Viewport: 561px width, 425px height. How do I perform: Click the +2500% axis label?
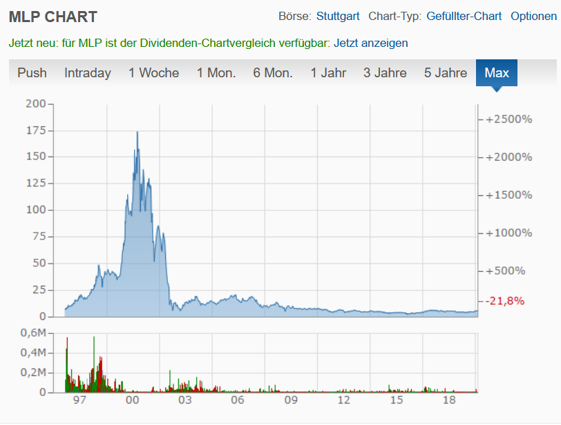(x=508, y=119)
